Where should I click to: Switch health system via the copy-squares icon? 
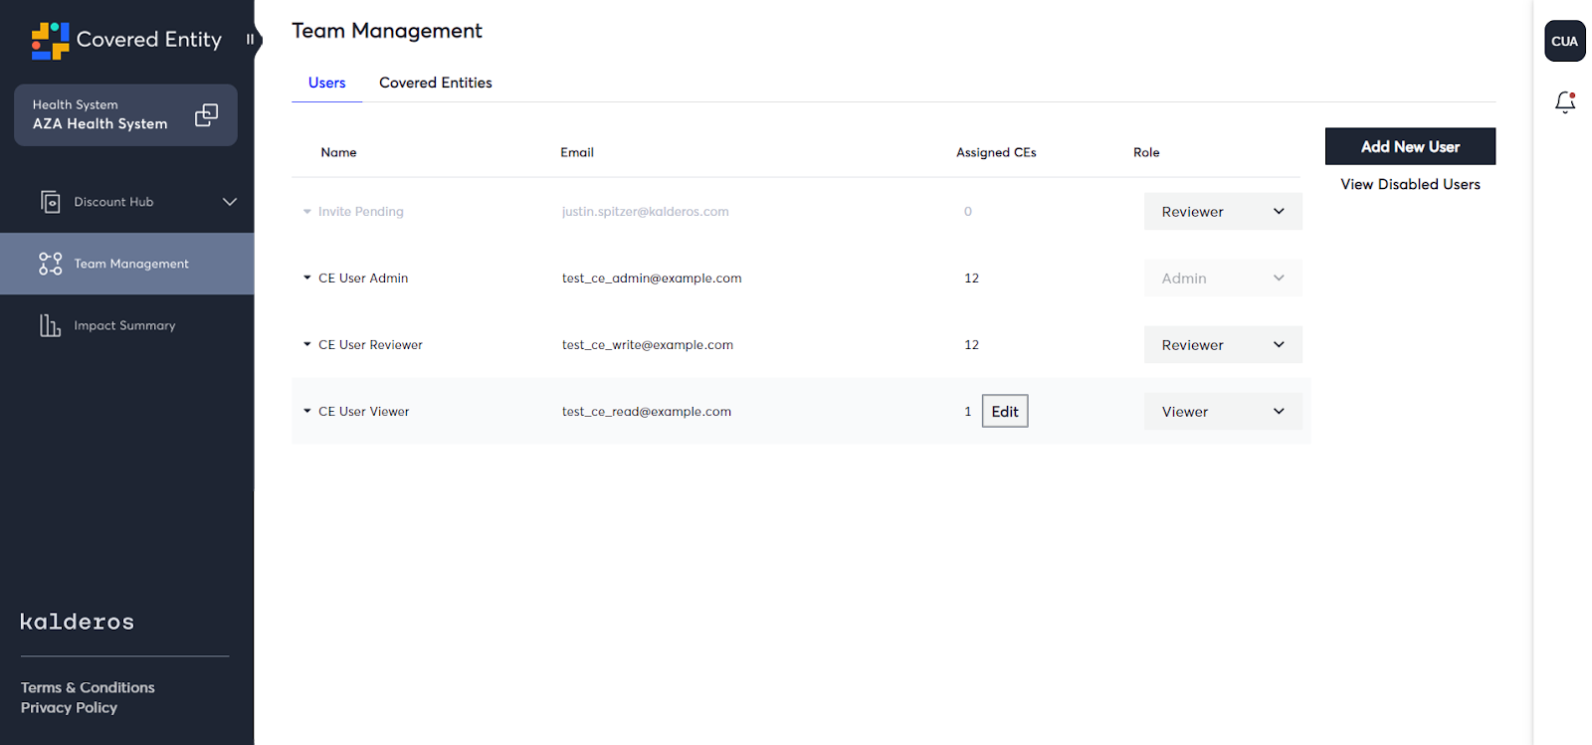(x=206, y=115)
